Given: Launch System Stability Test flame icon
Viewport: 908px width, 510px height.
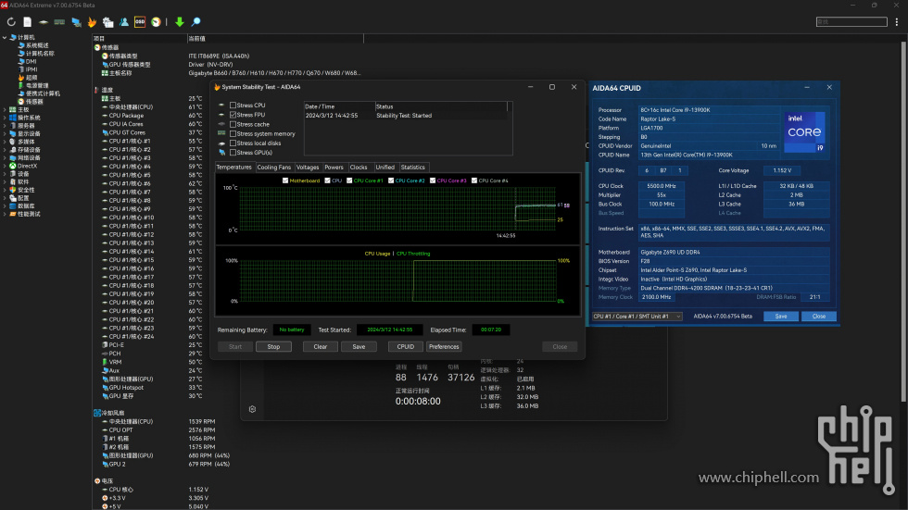Looking at the screenshot, I should pyautogui.click(x=92, y=22).
